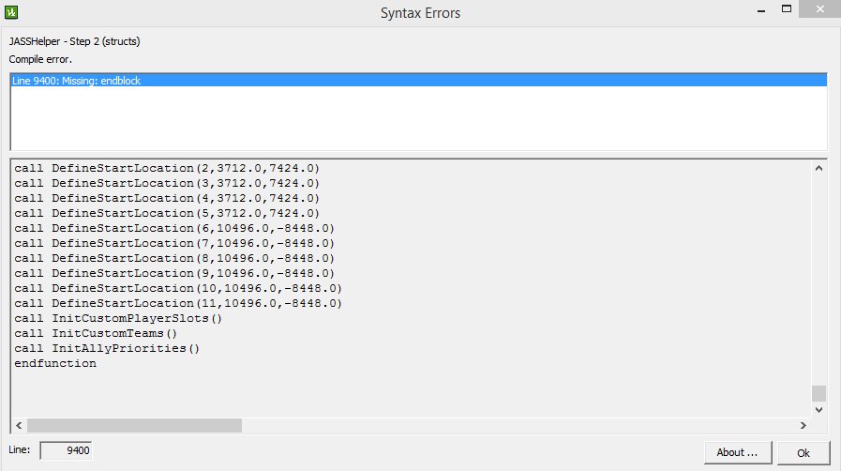
Task: Click the vertical scrollbar thumb in code pane
Action: (x=818, y=393)
